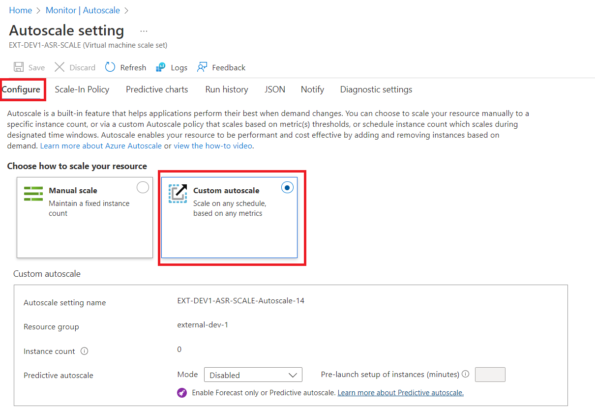The width and height of the screenshot is (595, 408).
Task: Click the Manual scale green bars icon
Action: click(x=34, y=194)
